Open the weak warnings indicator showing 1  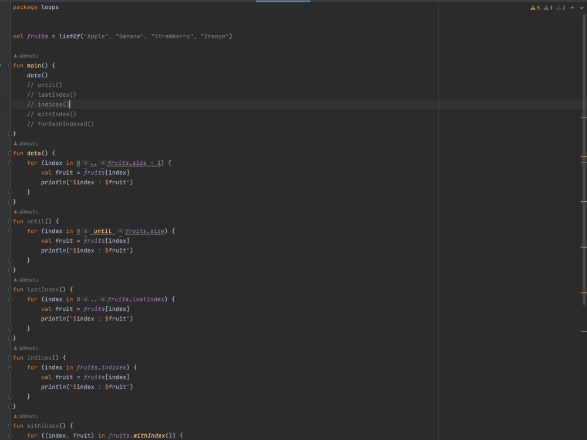coord(548,8)
